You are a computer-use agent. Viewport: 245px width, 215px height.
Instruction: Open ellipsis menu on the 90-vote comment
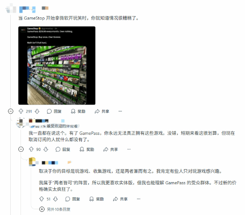[x=129, y=149]
